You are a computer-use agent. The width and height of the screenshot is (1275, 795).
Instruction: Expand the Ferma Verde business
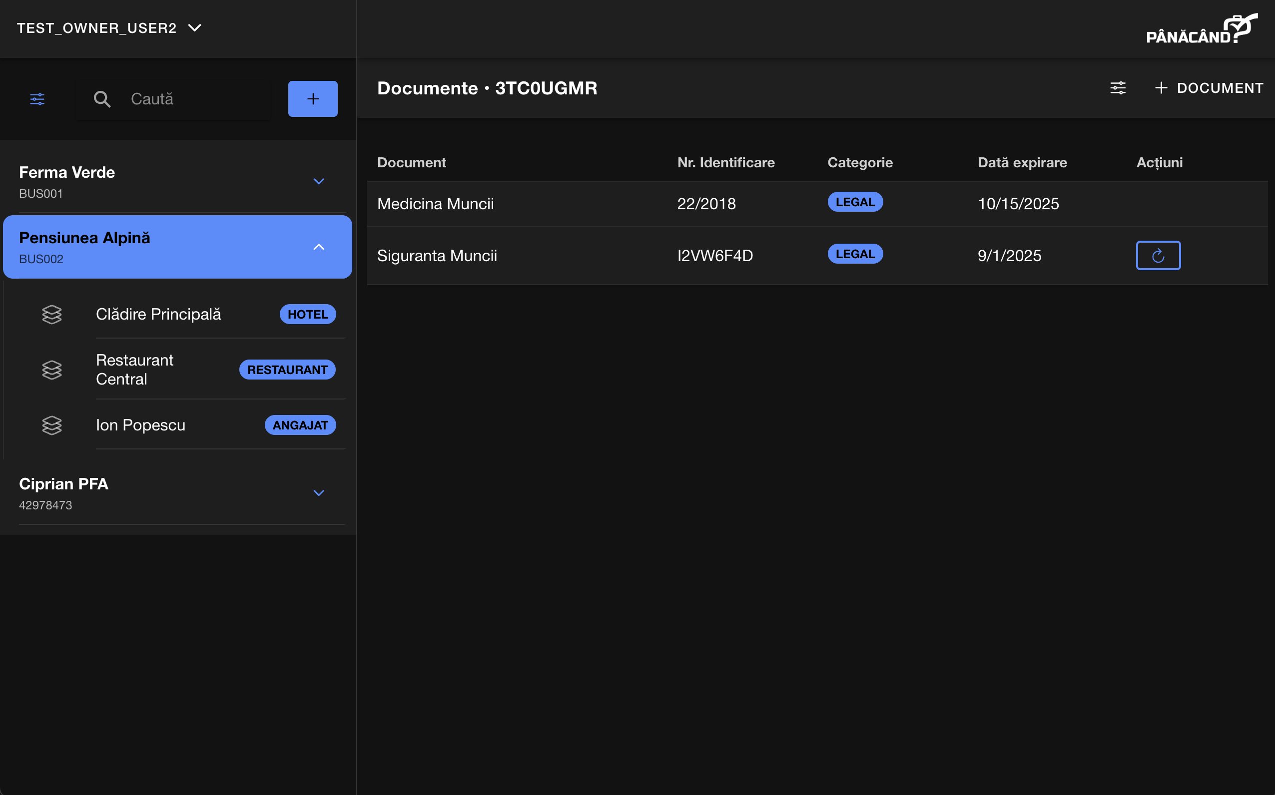point(318,181)
